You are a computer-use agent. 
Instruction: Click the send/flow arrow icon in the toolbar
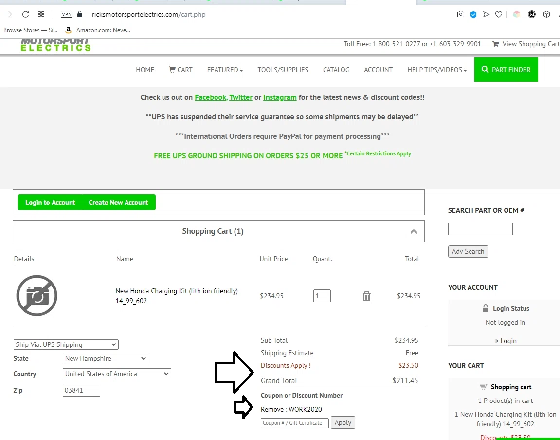[486, 14]
